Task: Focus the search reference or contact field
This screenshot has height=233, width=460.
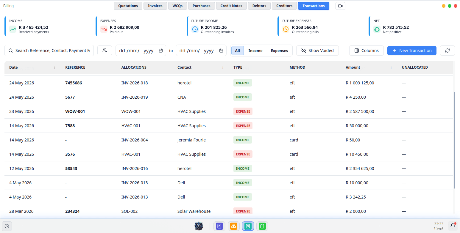Action: click(x=49, y=51)
